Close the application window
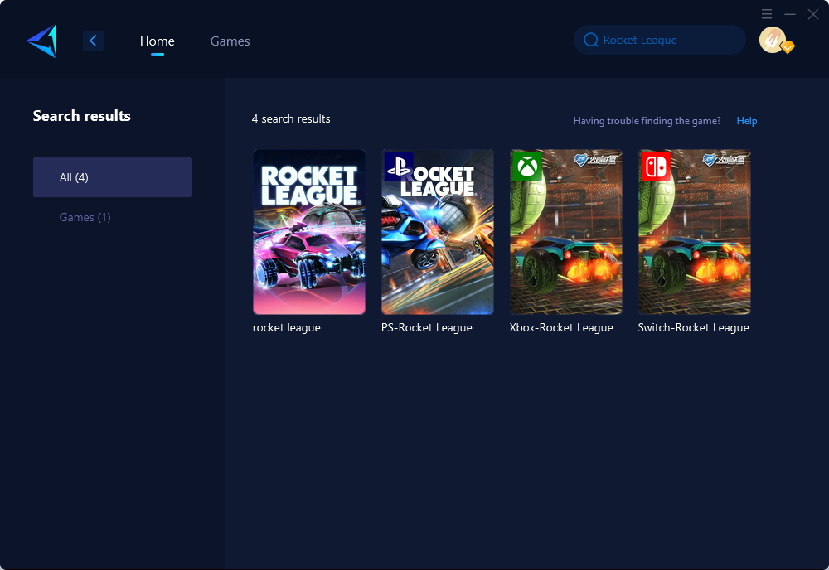829x570 pixels. (813, 14)
